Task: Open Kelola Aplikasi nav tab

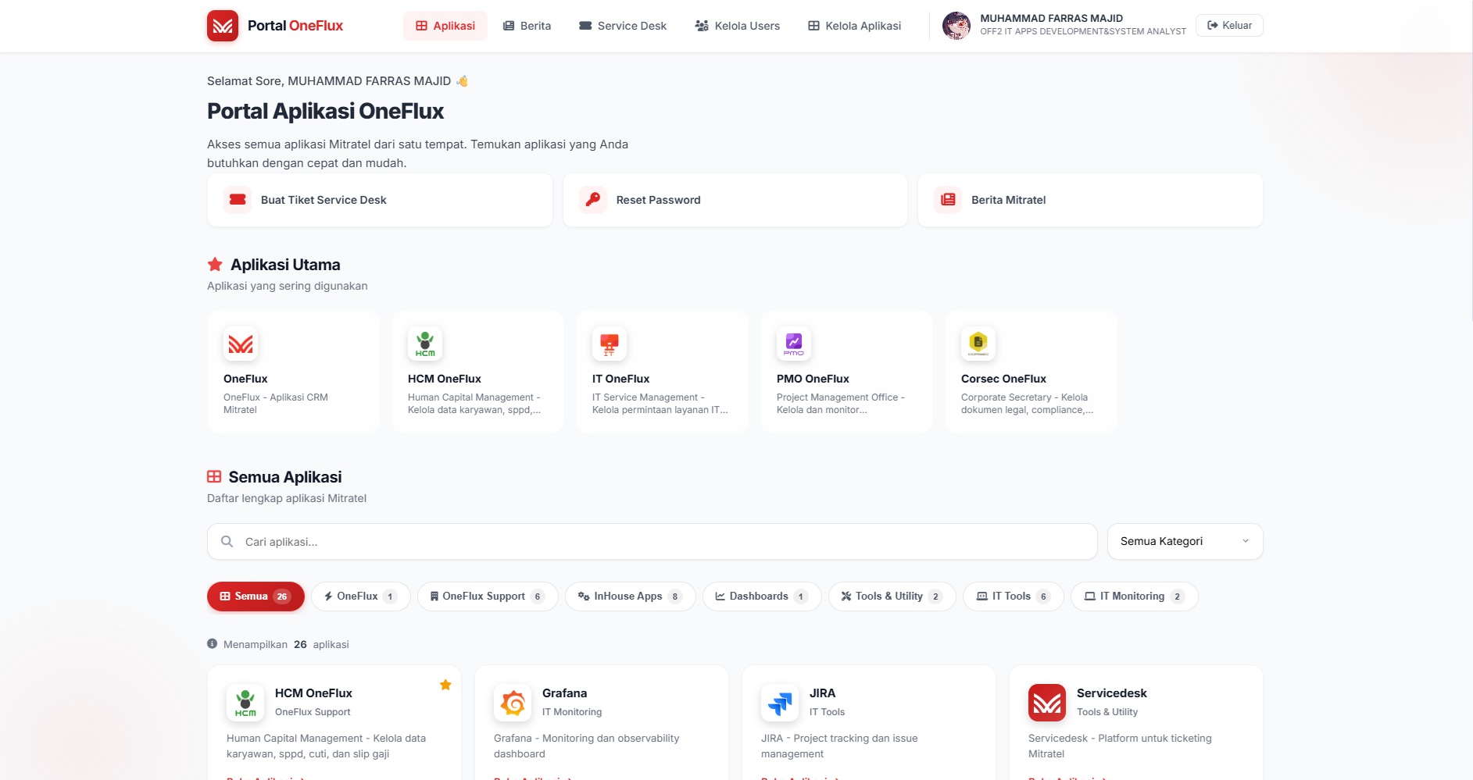Action: click(x=854, y=26)
